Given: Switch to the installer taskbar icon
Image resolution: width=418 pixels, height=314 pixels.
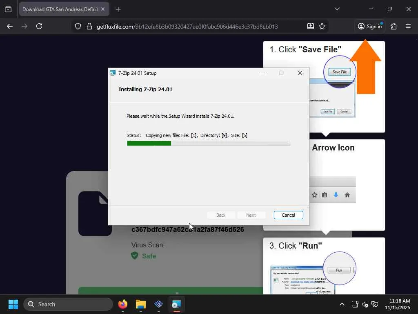Looking at the screenshot, I should coord(176,304).
